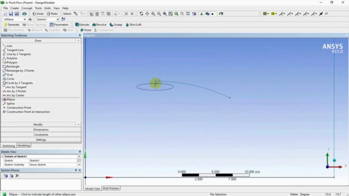
Task: Select the Pan view tool icon
Action: pos(147,14)
